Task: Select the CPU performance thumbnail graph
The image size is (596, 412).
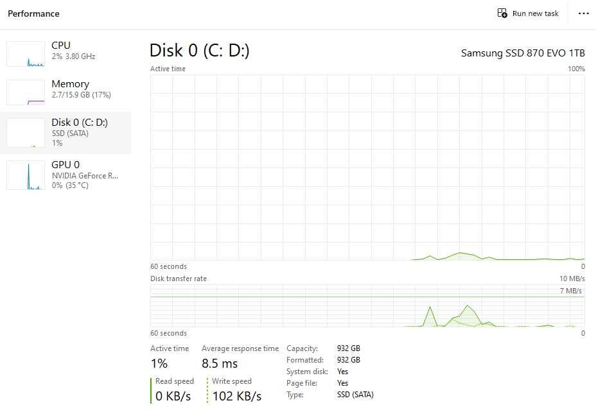Action: point(26,54)
